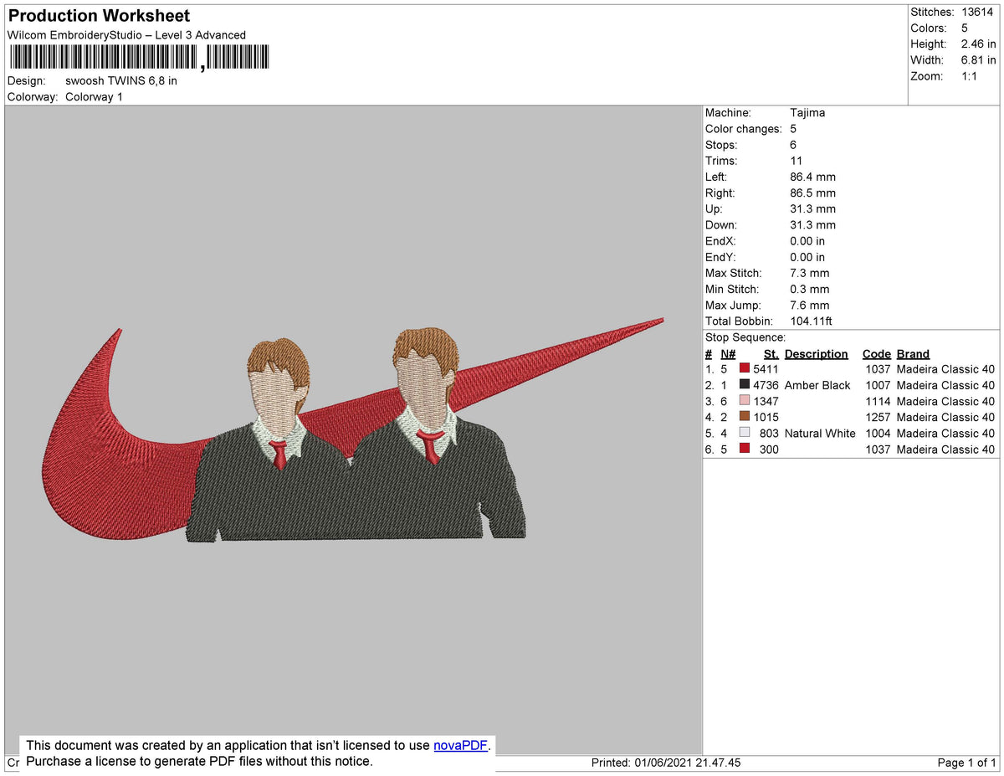
Task: Click the barcode at the top
Action: [x=140, y=58]
